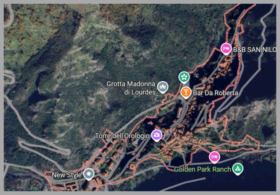The width and height of the screenshot is (280, 195).
Task: Open the Grotta Madonna di Lourdes label
Action: (x=131, y=88)
